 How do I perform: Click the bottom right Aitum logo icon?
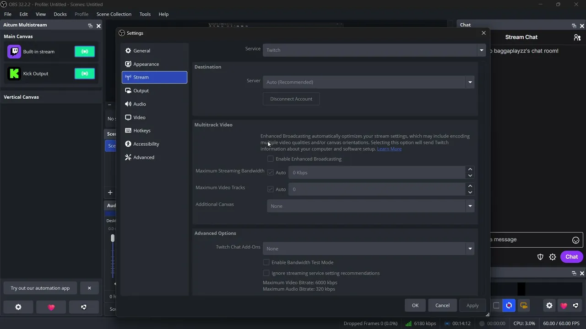tap(576, 305)
